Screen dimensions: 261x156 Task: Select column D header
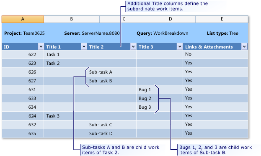click(172, 19)
